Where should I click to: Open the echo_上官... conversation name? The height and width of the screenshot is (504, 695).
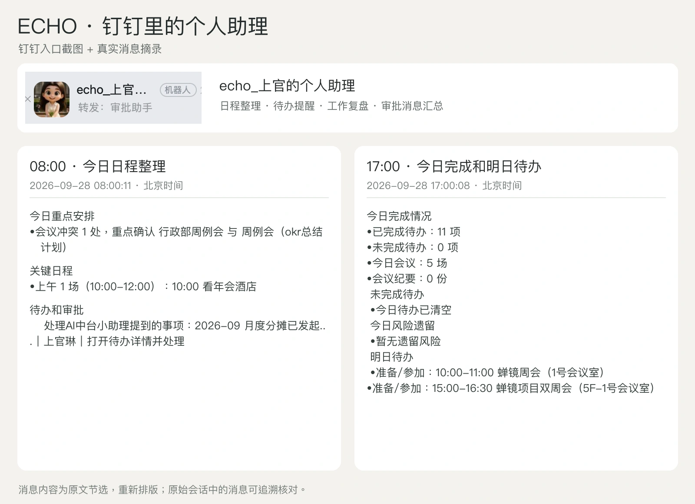tap(112, 90)
